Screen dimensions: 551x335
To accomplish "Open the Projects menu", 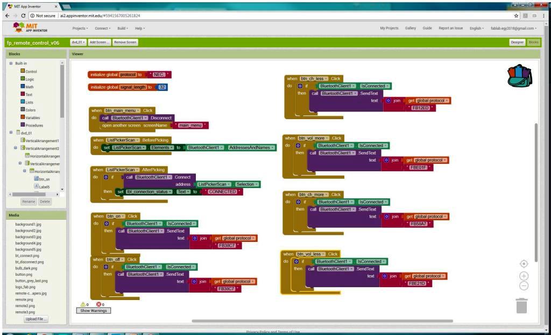I will [x=80, y=29].
